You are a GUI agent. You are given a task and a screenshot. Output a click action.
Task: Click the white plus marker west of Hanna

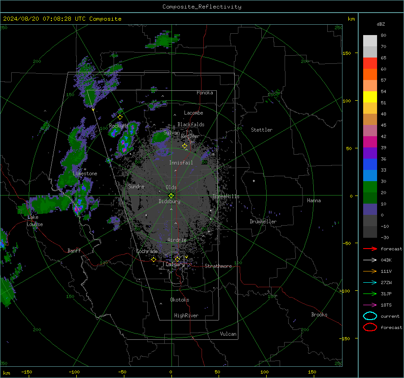coord(254,181)
